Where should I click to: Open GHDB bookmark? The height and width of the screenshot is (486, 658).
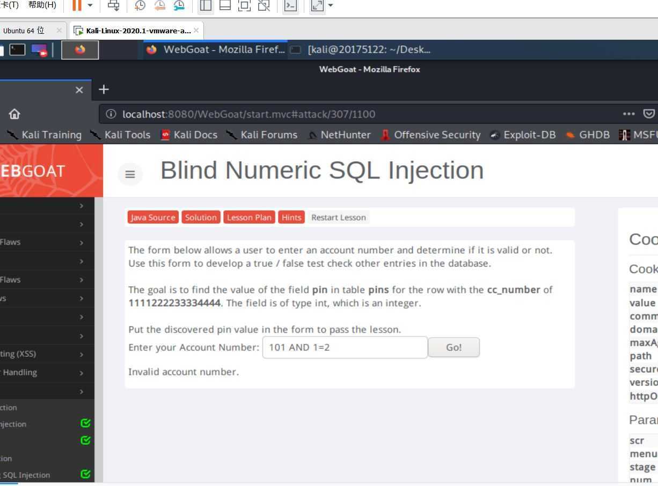point(587,135)
